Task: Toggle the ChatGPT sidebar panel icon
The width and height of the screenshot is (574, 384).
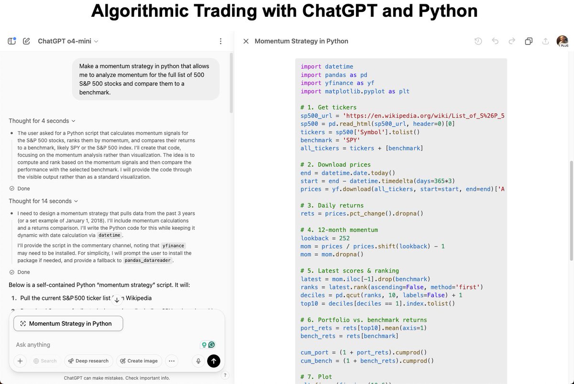Action: point(12,41)
